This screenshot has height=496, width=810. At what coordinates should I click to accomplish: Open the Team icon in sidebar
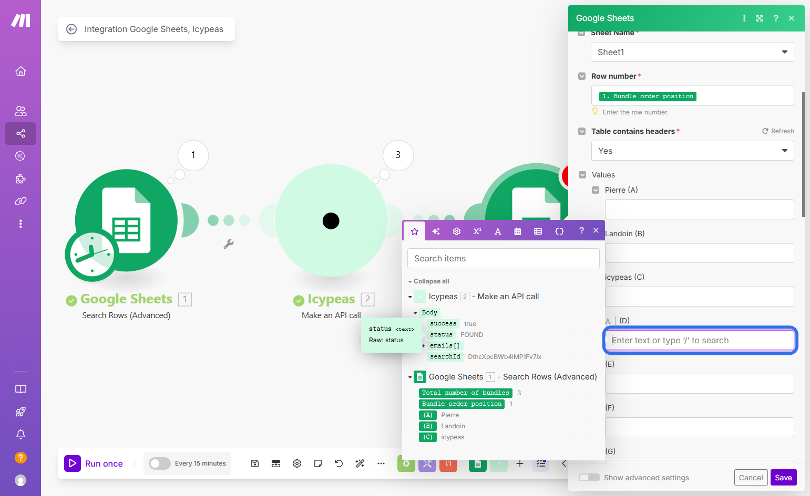coord(20,111)
